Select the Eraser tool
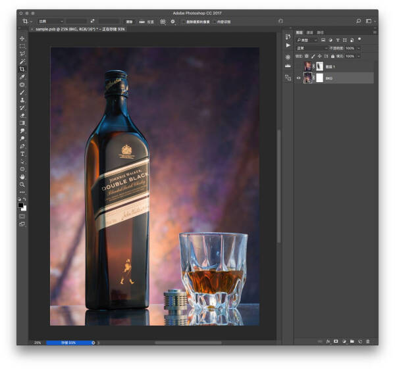Image resolution: width=395 pixels, height=369 pixels. [x=22, y=116]
